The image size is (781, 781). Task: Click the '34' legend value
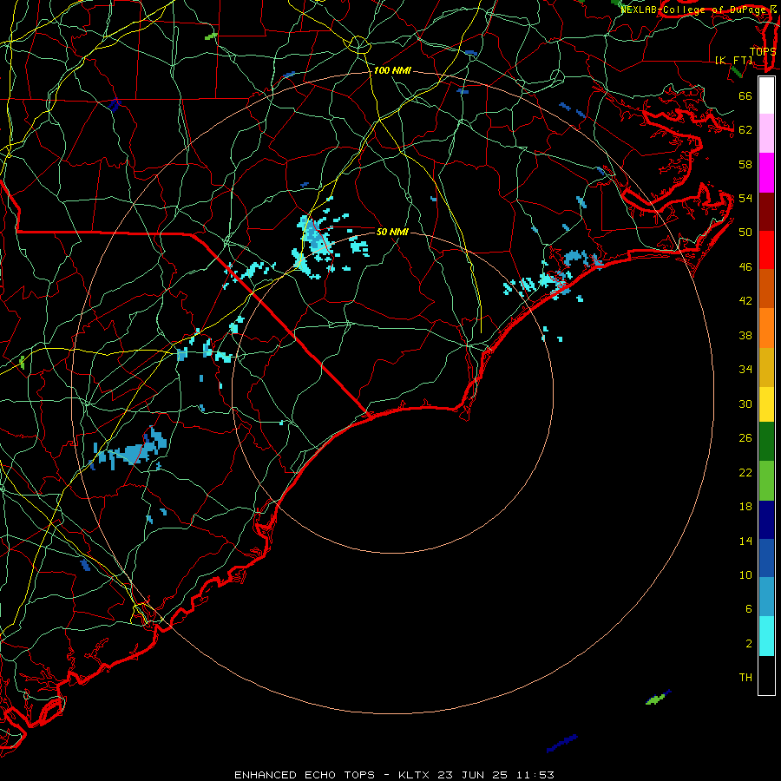coord(745,370)
